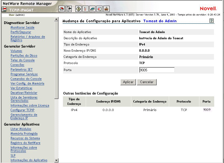Image resolution: width=224 pixels, height=163 pixels.
Task: Open Relatórios / Arquivos de Registro link
Action: pyautogui.click(x=28, y=38)
